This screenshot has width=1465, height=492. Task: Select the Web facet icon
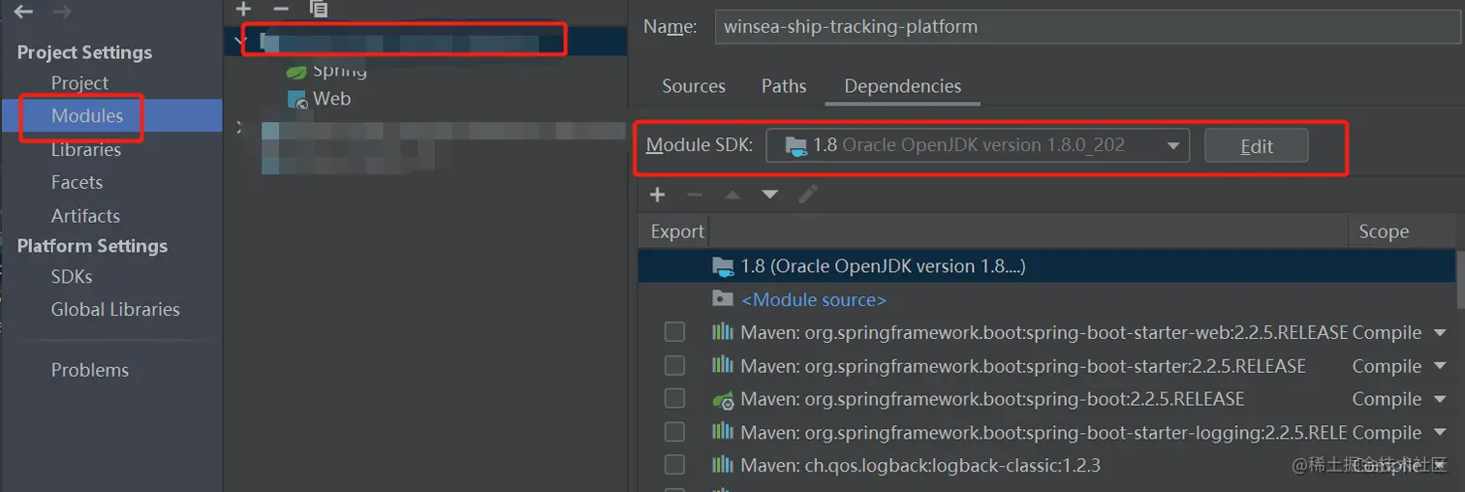pos(297,99)
